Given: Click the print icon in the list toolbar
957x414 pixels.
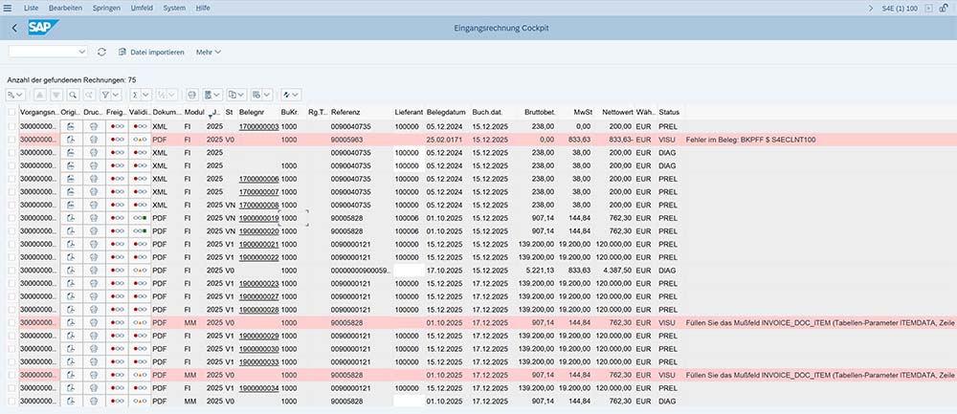Looking at the screenshot, I should click(x=192, y=95).
